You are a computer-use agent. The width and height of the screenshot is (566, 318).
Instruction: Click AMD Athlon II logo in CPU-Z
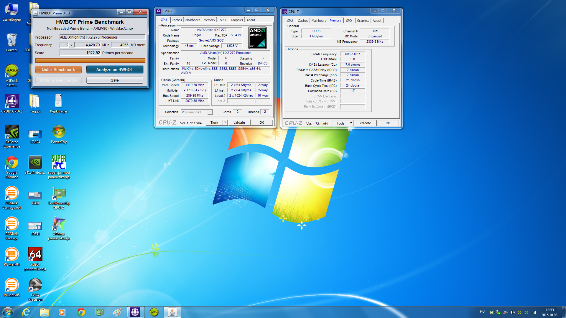[258, 38]
